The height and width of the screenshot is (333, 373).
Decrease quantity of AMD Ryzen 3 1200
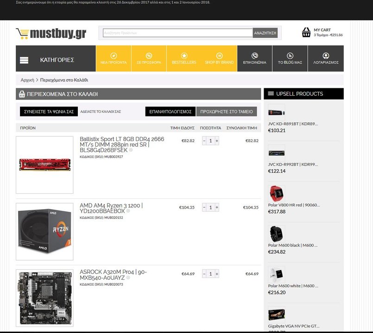(x=204, y=207)
